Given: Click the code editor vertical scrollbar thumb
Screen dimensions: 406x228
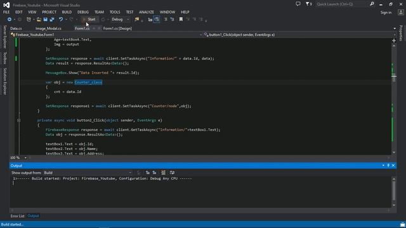Looking at the screenshot, I should pos(394,77).
